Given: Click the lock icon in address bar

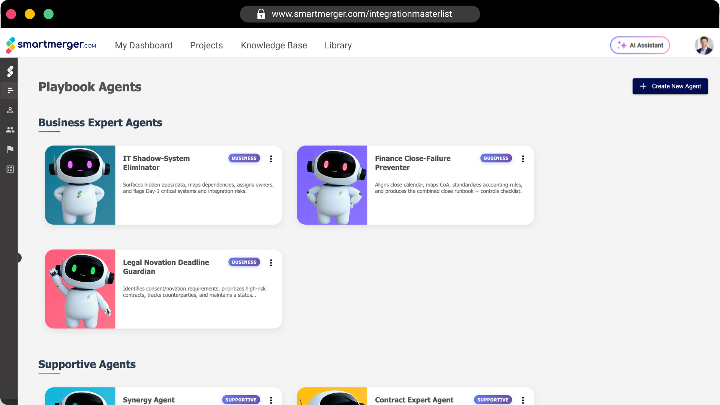Looking at the screenshot, I should [x=261, y=14].
